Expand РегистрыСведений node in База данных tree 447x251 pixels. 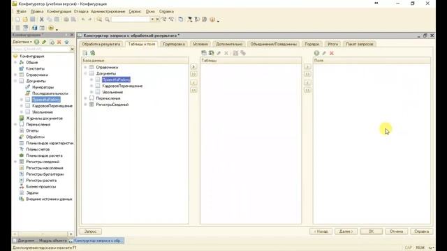pos(85,105)
